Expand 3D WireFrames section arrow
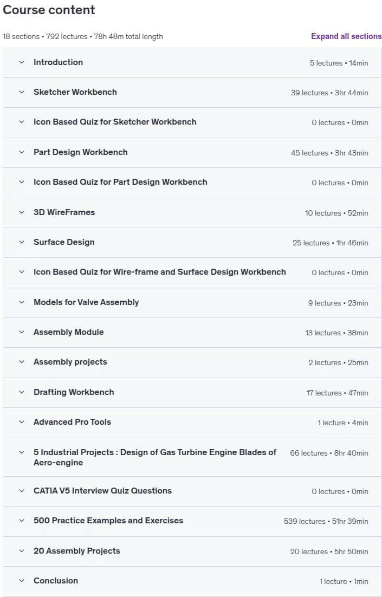Screen dimensions: 382x597 [x=22, y=212]
